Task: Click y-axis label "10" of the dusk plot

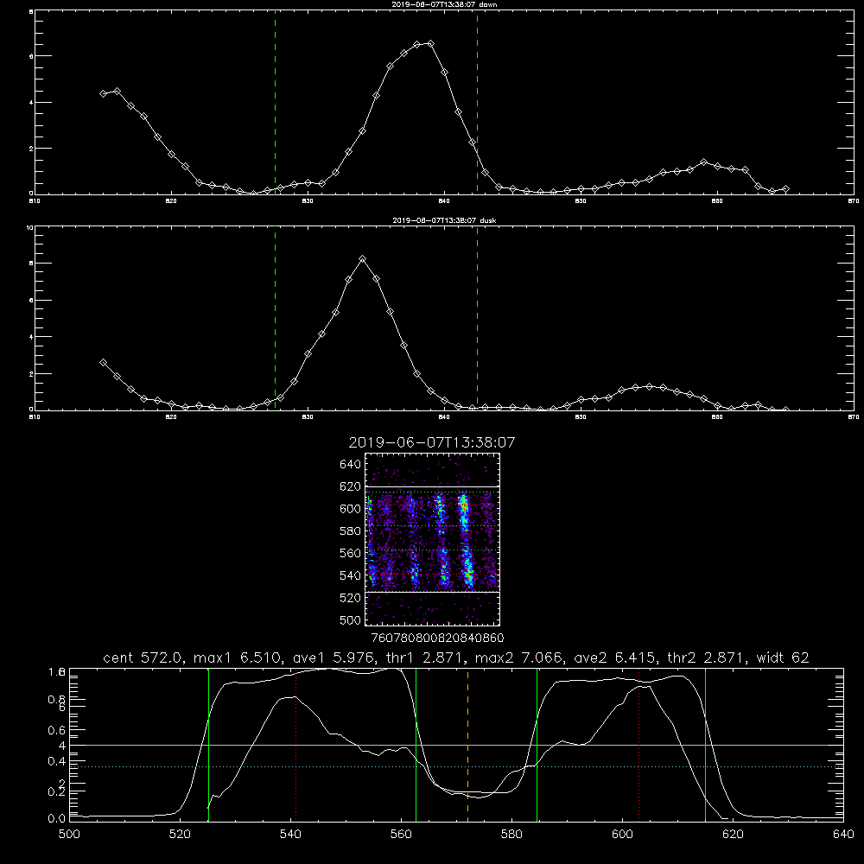Action: click(x=29, y=227)
